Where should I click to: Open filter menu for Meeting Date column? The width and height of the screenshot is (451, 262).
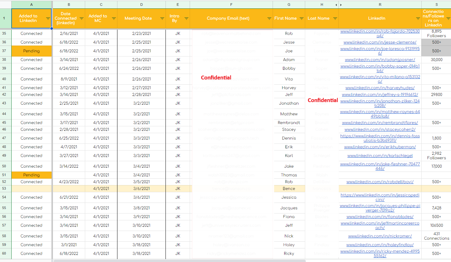click(162, 18)
